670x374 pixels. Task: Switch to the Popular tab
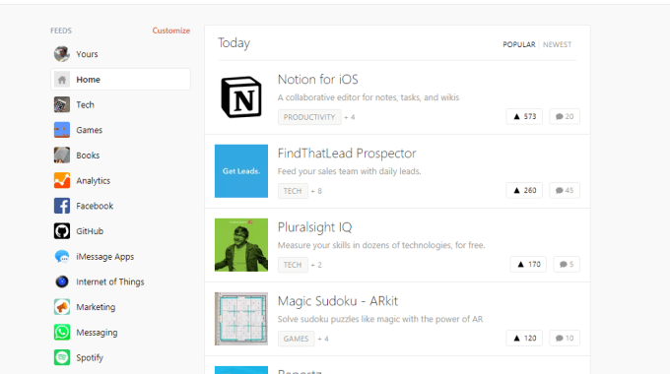(518, 44)
